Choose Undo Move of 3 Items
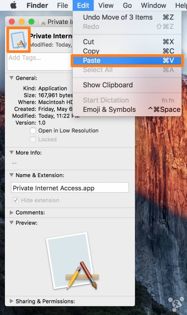The image size is (187, 315). 117,17
